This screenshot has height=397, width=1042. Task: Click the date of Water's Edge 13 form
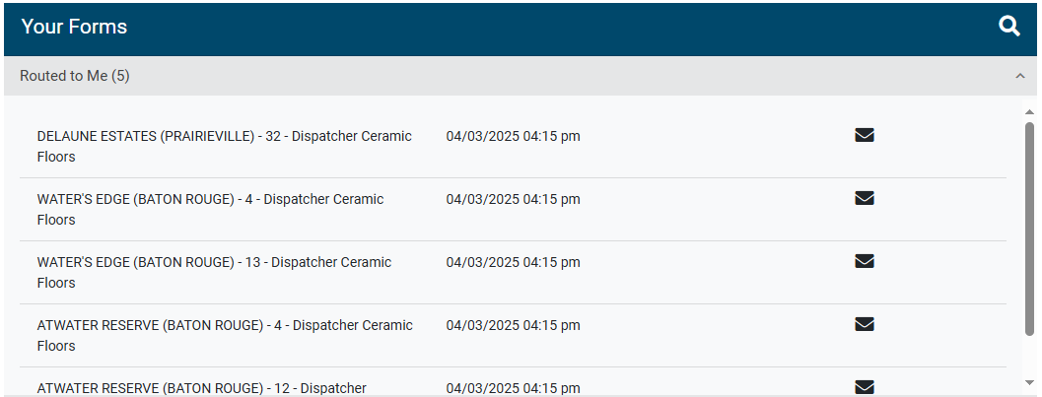point(513,262)
